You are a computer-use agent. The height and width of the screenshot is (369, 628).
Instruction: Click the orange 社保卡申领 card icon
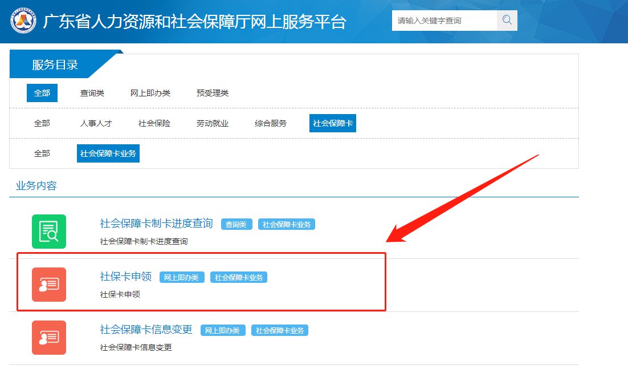click(x=49, y=285)
